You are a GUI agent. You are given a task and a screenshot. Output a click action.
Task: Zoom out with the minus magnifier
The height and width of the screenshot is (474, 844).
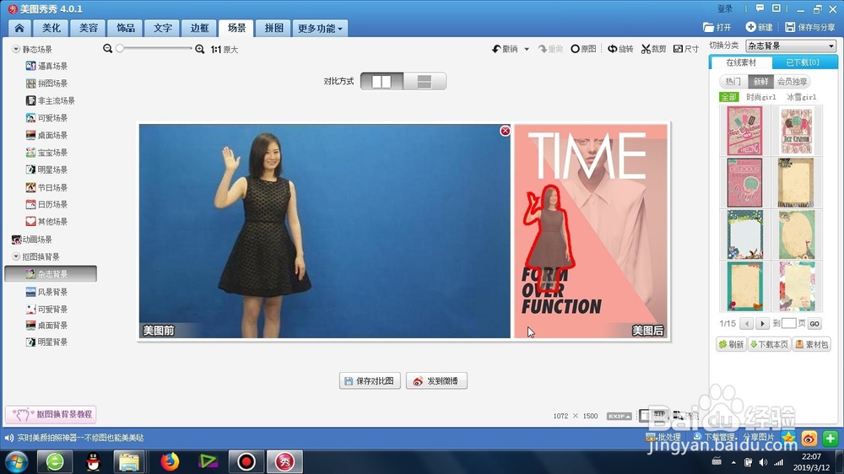tap(108, 48)
